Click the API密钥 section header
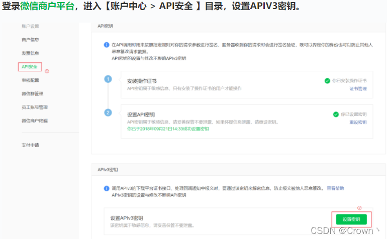Screen dimensions: 387x239 pyautogui.click(x=106, y=26)
